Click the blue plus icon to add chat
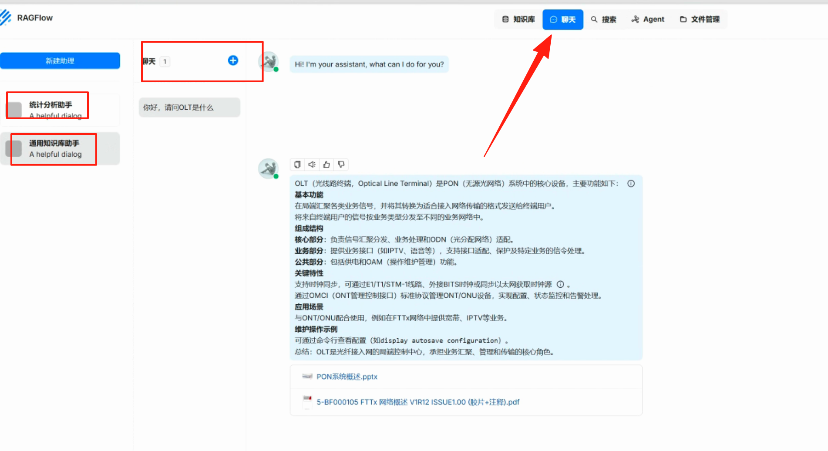Image resolution: width=828 pixels, height=451 pixels. pos(233,61)
